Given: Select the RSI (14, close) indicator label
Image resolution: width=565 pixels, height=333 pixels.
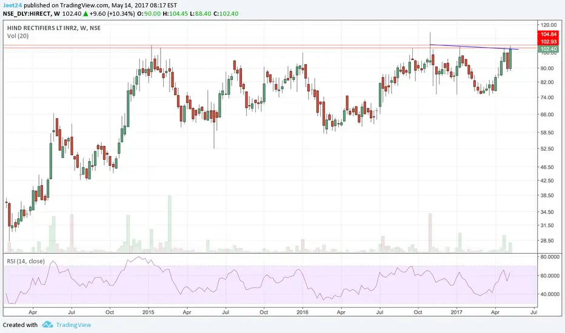Looking at the screenshot, I should pyautogui.click(x=26, y=261).
